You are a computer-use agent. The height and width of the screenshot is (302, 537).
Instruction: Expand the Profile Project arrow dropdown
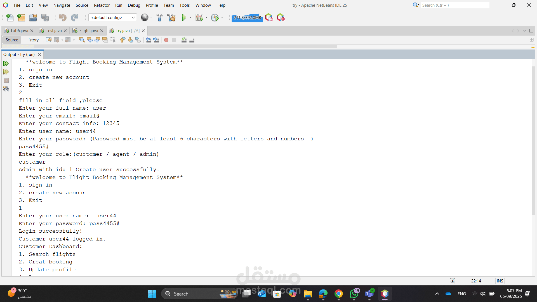(222, 18)
